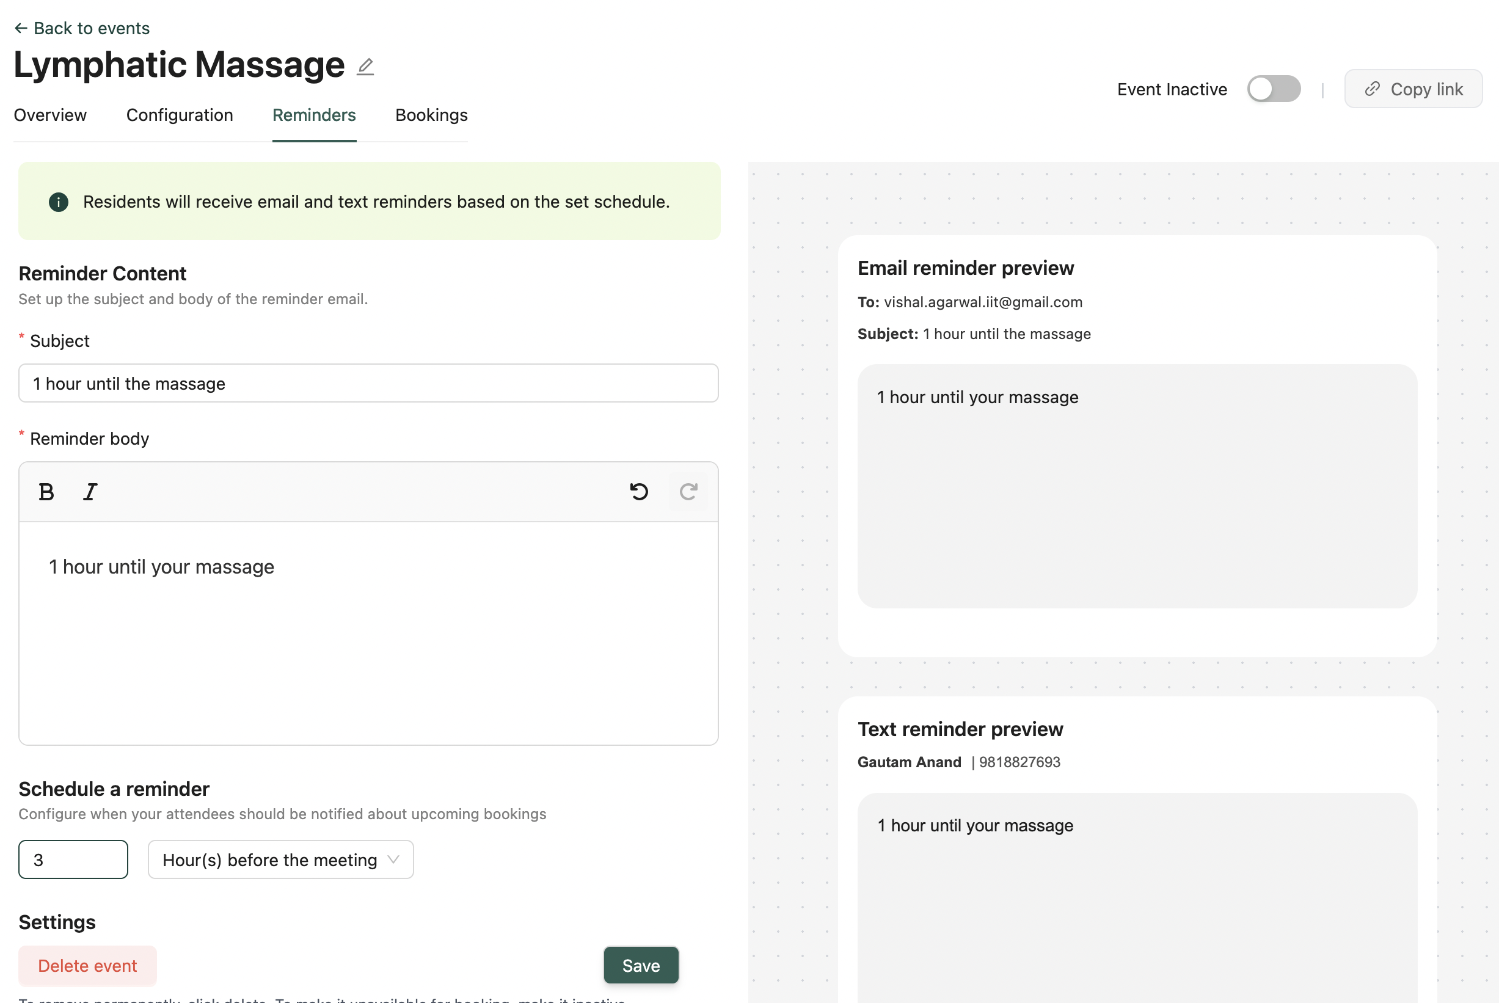The width and height of the screenshot is (1499, 1003).
Task: Select the Reminders tab
Action: pos(314,115)
